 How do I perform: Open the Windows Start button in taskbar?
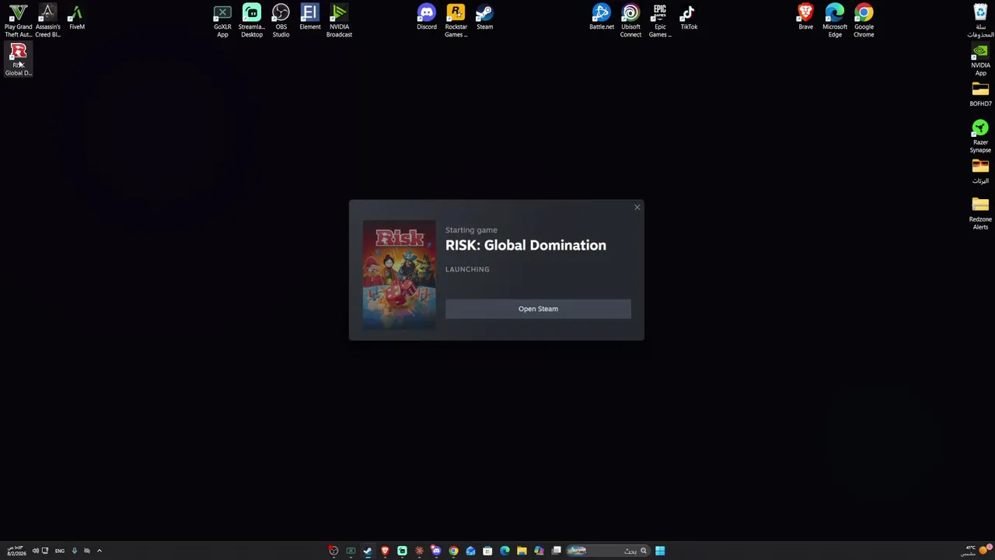660,551
